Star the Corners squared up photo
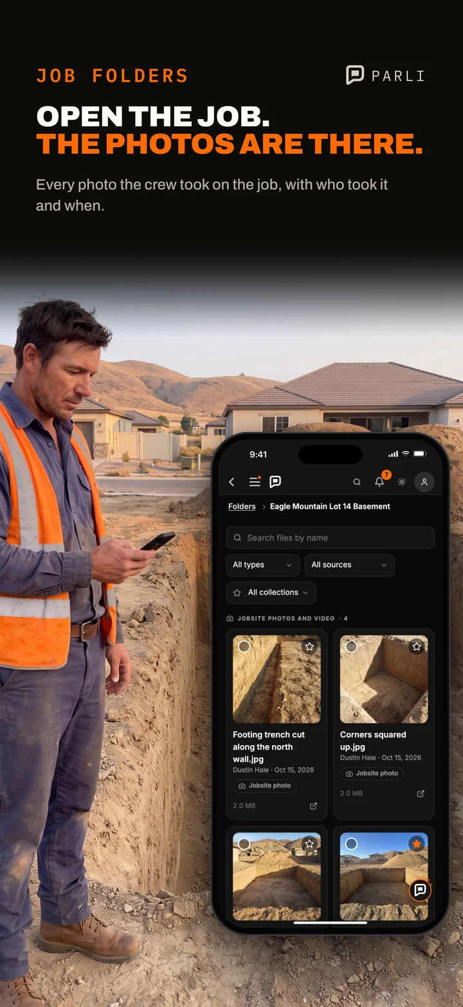Viewport: 463px width, 1007px height. (x=417, y=646)
